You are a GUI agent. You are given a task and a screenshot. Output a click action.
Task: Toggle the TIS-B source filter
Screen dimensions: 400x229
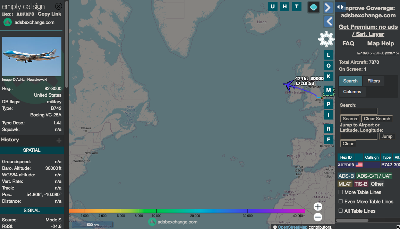tap(361, 184)
